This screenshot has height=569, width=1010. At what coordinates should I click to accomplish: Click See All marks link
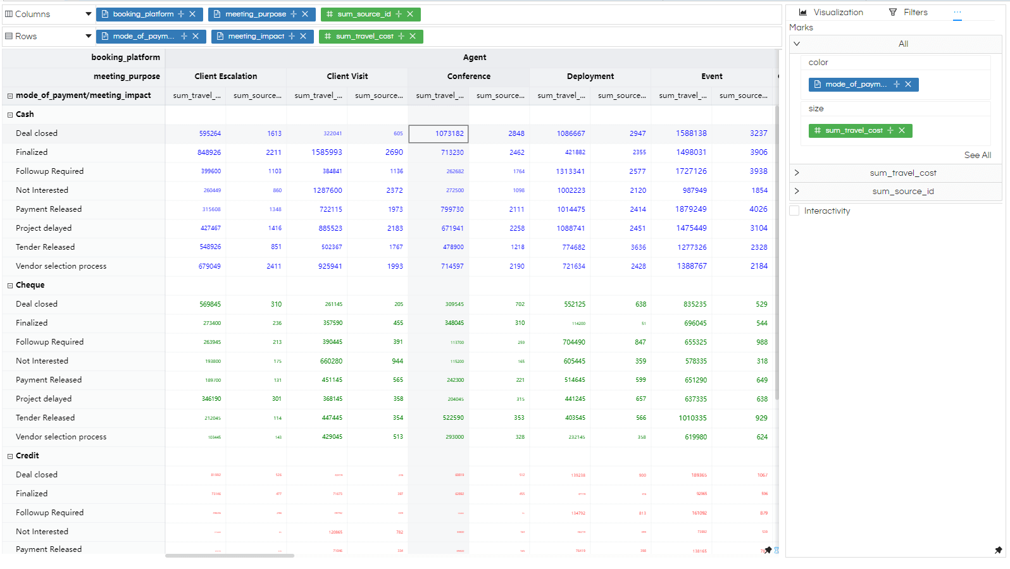pyautogui.click(x=978, y=155)
